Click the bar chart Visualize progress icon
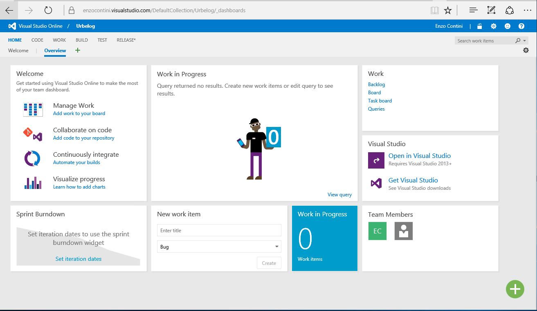Image resolution: width=537 pixels, height=311 pixels. (x=33, y=183)
